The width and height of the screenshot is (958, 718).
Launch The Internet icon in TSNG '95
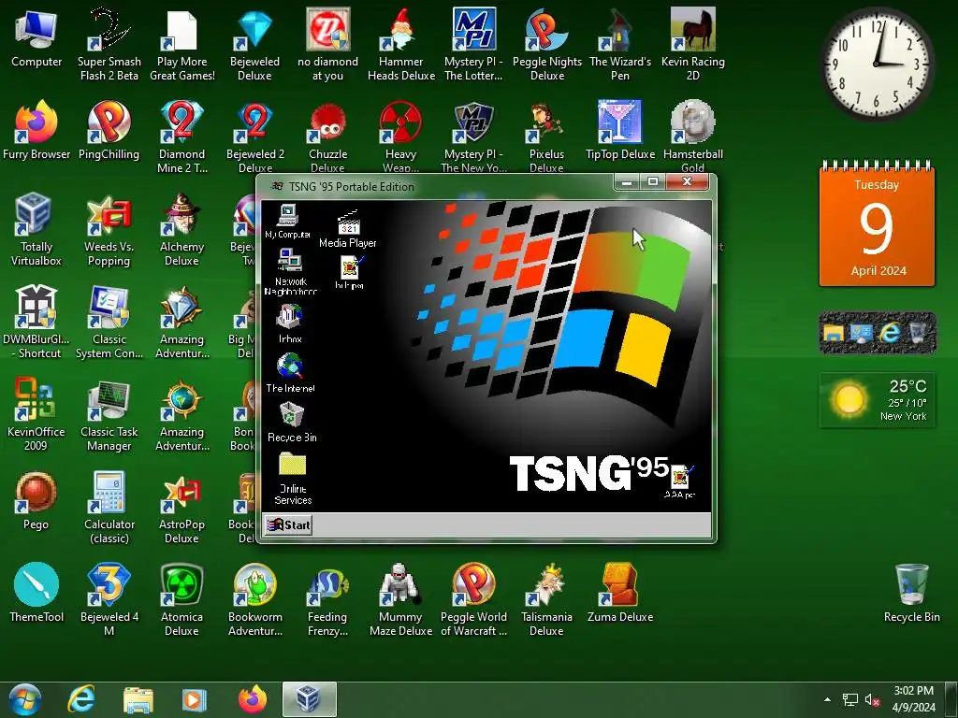click(290, 373)
